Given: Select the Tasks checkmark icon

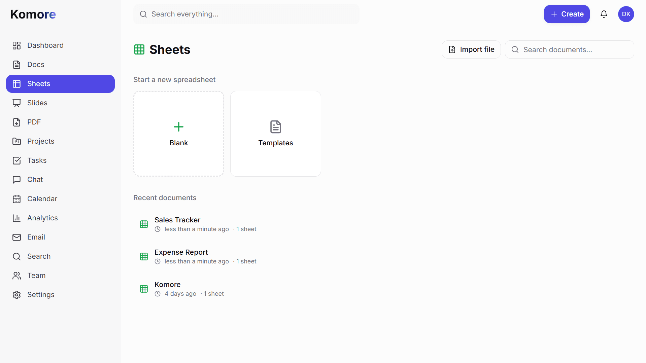Looking at the screenshot, I should pyautogui.click(x=17, y=160).
